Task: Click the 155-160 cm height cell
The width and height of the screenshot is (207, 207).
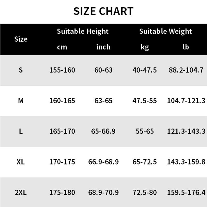Action: pyautogui.click(x=62, y=70)
